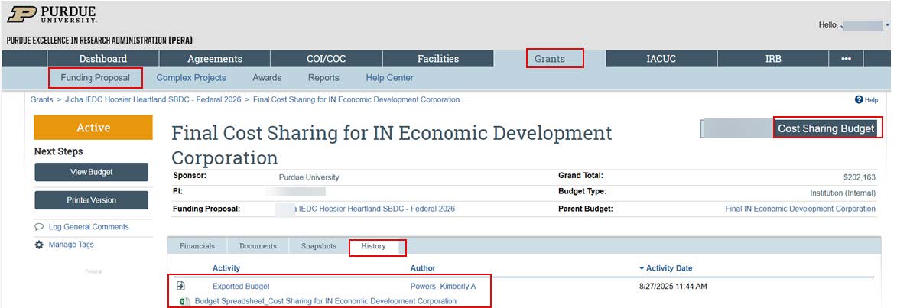The width and height of the screenshot is (897, 308).
Task: Open the IACUC navigation tab
Action: click(661, 59)
